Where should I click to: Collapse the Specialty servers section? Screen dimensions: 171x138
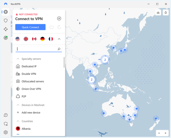[x=18, y=59]
